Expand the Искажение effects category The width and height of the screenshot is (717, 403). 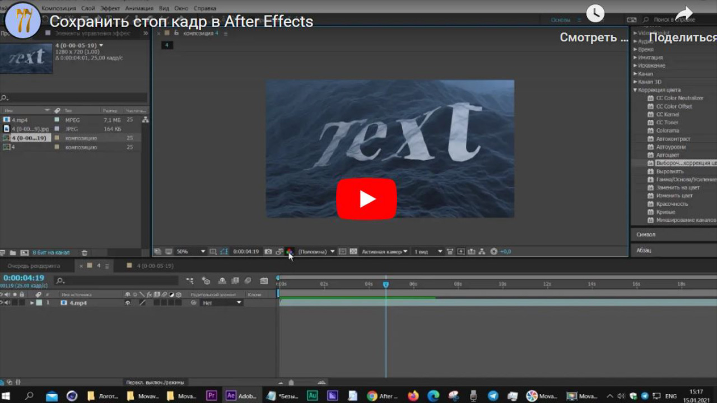[635, 65]
